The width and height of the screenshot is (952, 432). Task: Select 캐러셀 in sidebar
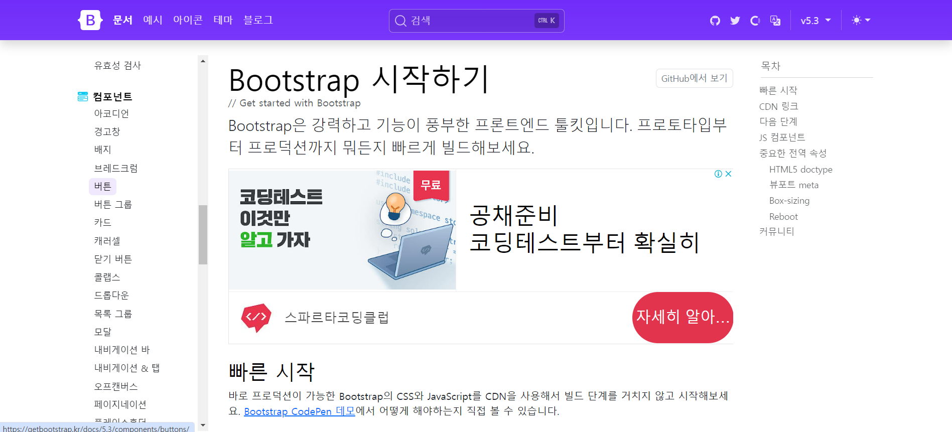[107, 241]
